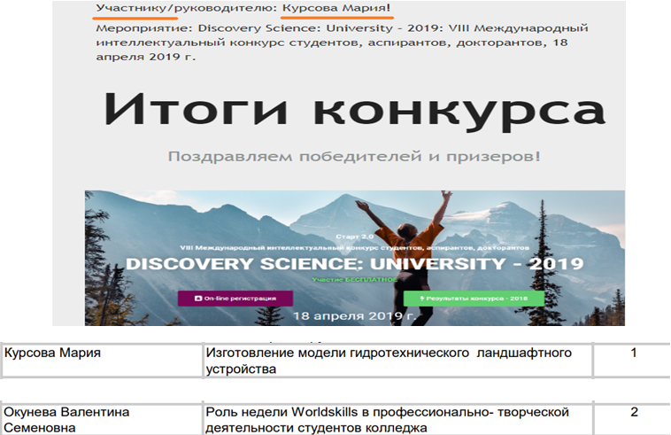
Task: Select the Участнику/руководителю label
Action: [186, 8]
